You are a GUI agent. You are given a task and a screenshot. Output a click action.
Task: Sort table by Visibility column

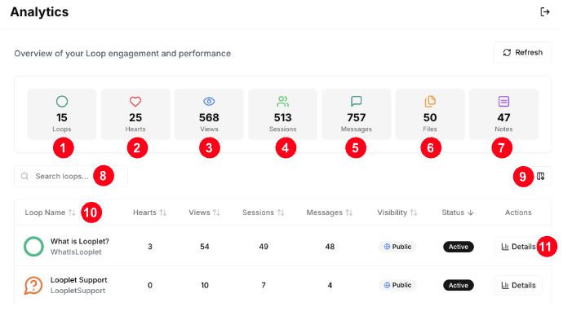click(x=397, y=212)
